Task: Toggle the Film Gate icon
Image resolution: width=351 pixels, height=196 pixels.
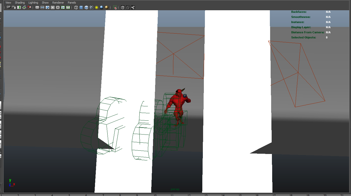Action: point(42,7)
